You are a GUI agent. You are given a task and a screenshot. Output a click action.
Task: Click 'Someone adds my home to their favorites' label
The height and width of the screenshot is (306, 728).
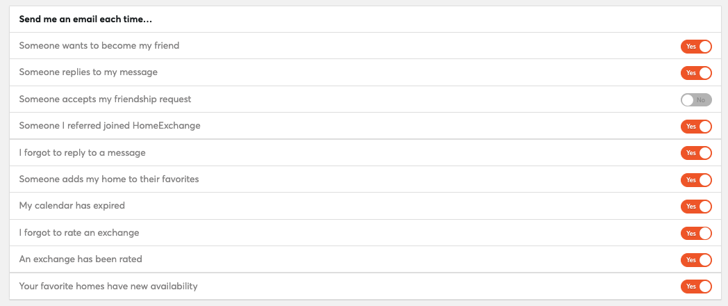[108, 179]
